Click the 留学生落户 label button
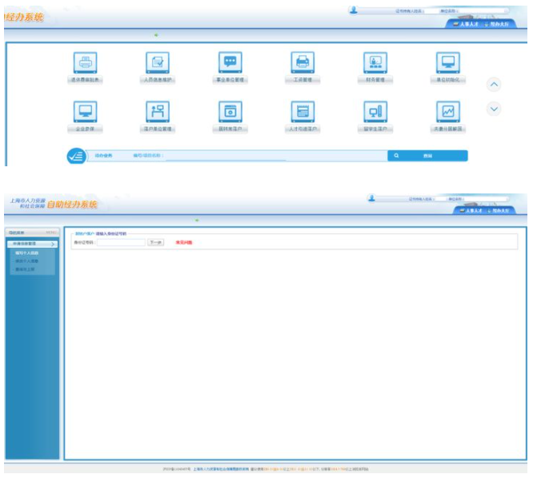533x478 pixels. click(375, 129)
